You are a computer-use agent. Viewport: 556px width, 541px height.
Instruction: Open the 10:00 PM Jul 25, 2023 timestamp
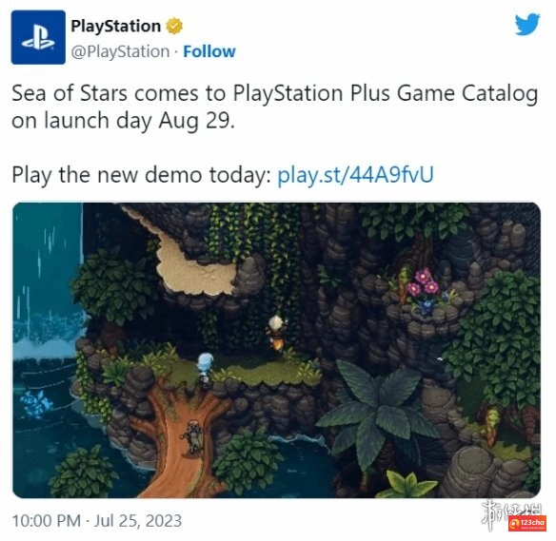point(97,521)
